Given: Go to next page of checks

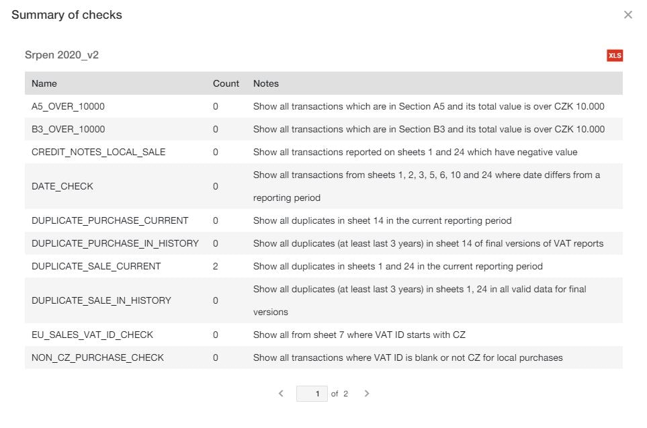Looking at the screenshot, I should pyautogui.click(x=367, y=394).
